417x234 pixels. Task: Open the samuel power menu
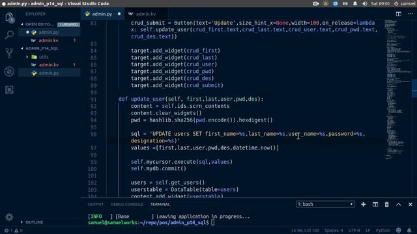[x=405, y=4]
